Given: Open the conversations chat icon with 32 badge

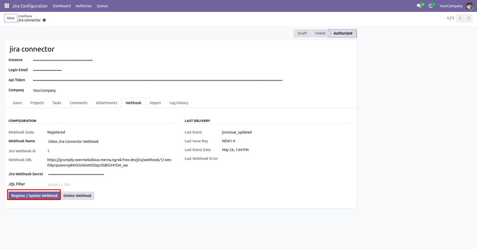Looking at the screenshot, I should tap(421, 6).
